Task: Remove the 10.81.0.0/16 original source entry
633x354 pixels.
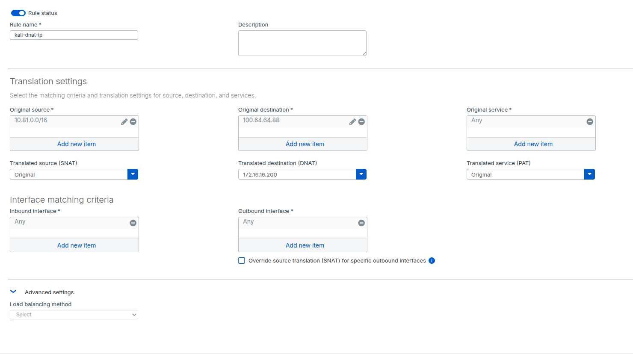Action: coord(133,122)
